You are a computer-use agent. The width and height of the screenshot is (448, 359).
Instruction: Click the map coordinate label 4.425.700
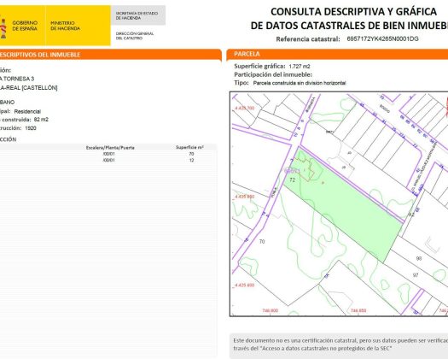[244, 109]
